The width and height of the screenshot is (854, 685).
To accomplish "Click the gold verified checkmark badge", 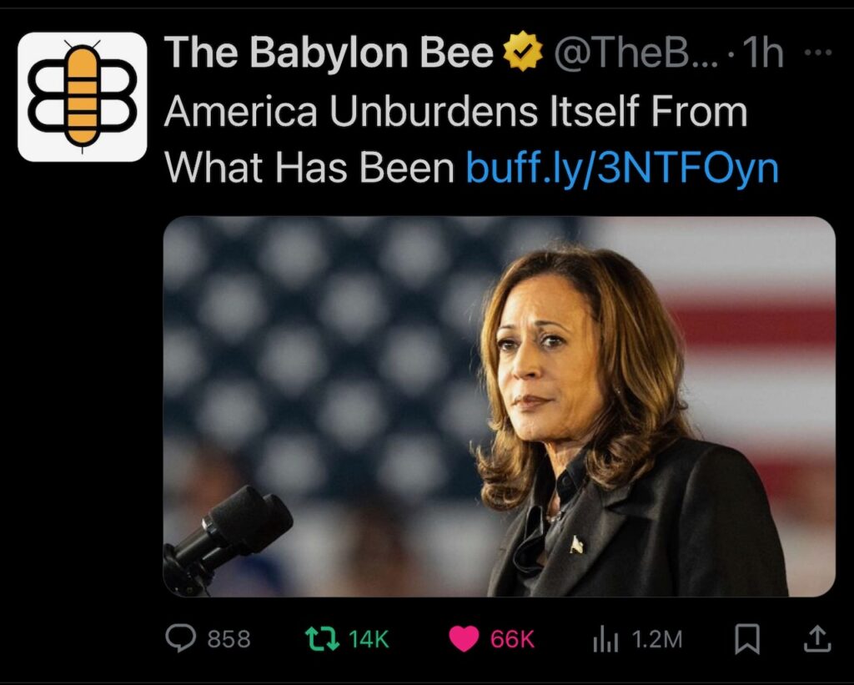I will click(522, 51).
